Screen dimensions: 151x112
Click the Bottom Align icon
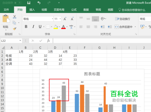95,19
